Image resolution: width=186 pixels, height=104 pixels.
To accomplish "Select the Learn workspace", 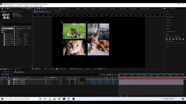I will pyautogui.click(x=85, y=8).
